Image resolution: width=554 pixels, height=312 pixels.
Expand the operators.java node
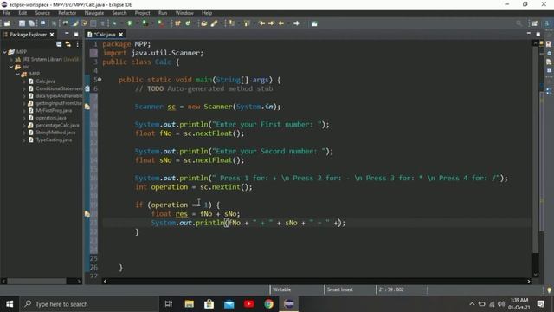click(x=24, y=118)
